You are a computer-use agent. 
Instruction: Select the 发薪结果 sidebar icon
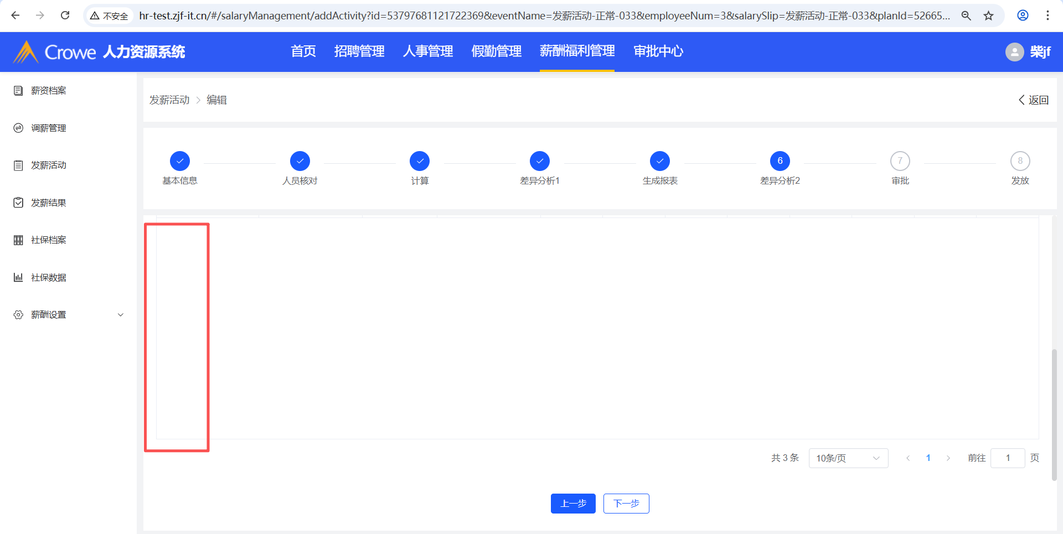pyautogui.click(x=18, y=203)
